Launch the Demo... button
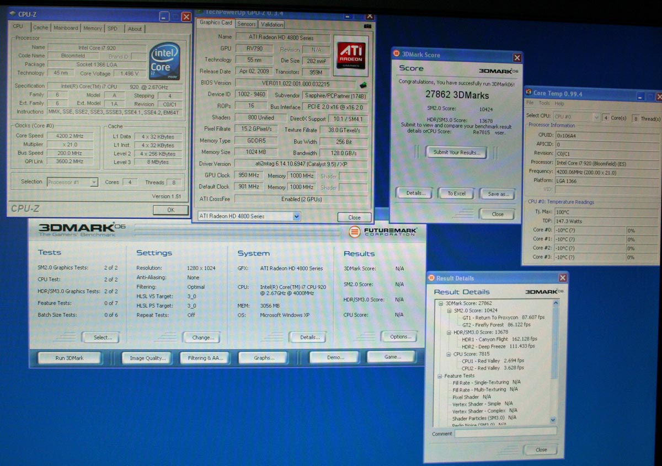This screenshot has height=466, width=662. [334, 357]
